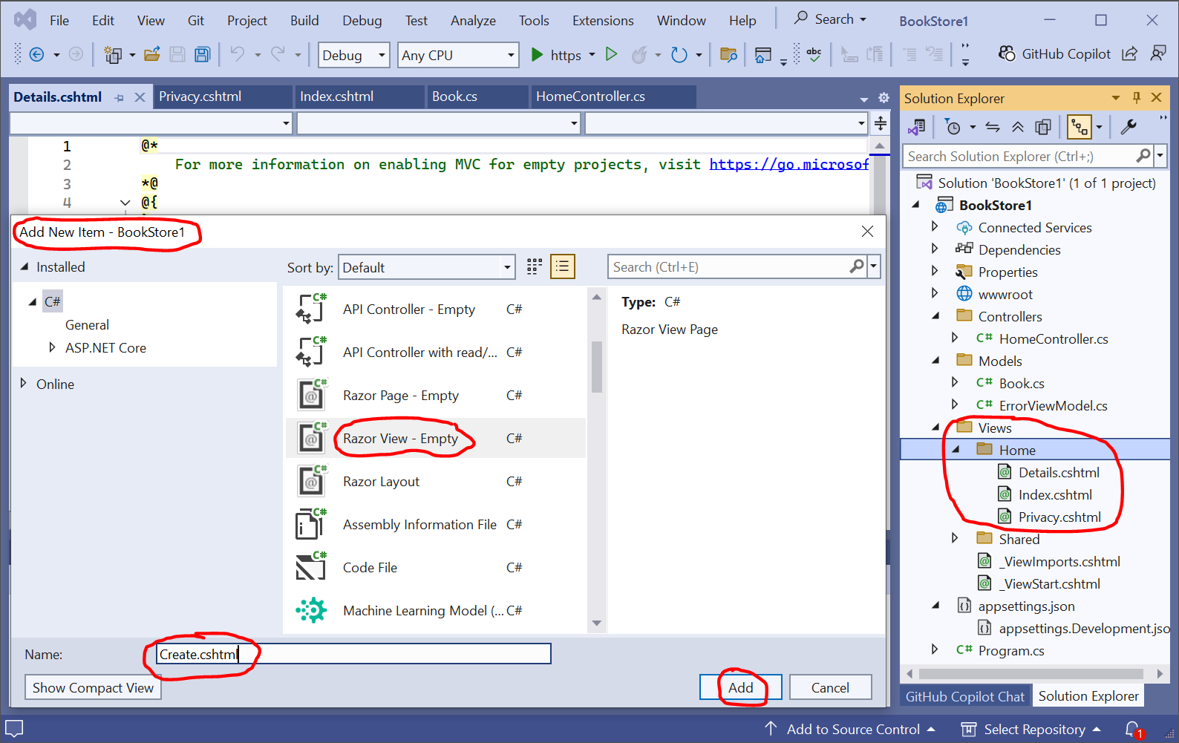1179x743 pixels.
Task: Click the Open File folder icon
Action: click(x=152, y=54)
